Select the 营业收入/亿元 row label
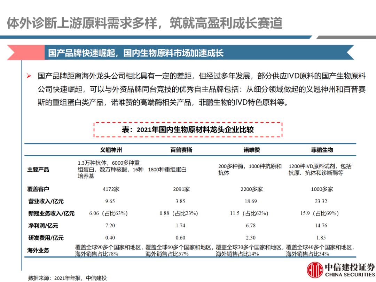 tap(46, 201)
